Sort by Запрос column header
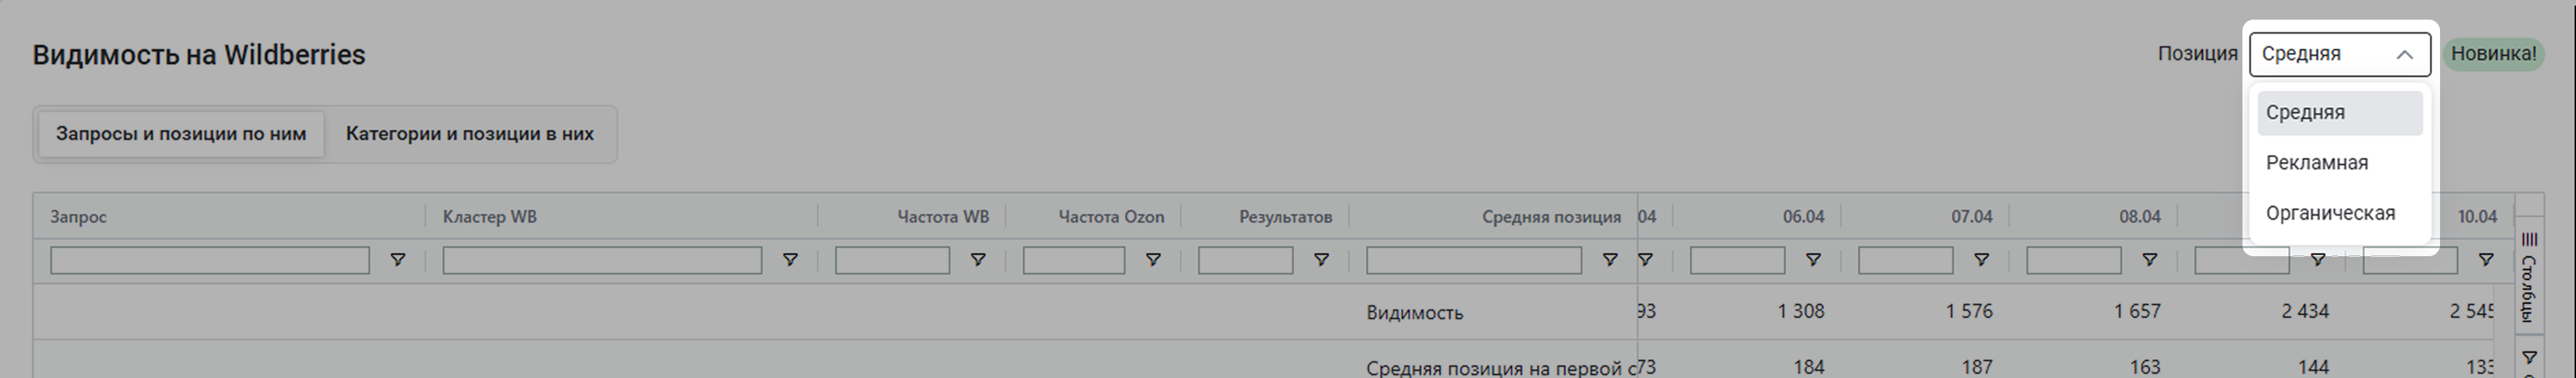 78,217
